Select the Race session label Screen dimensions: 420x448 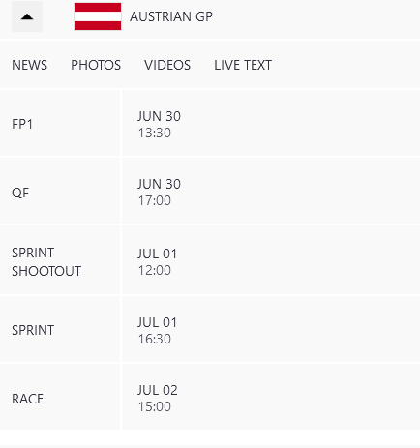(x=28, y=399)
